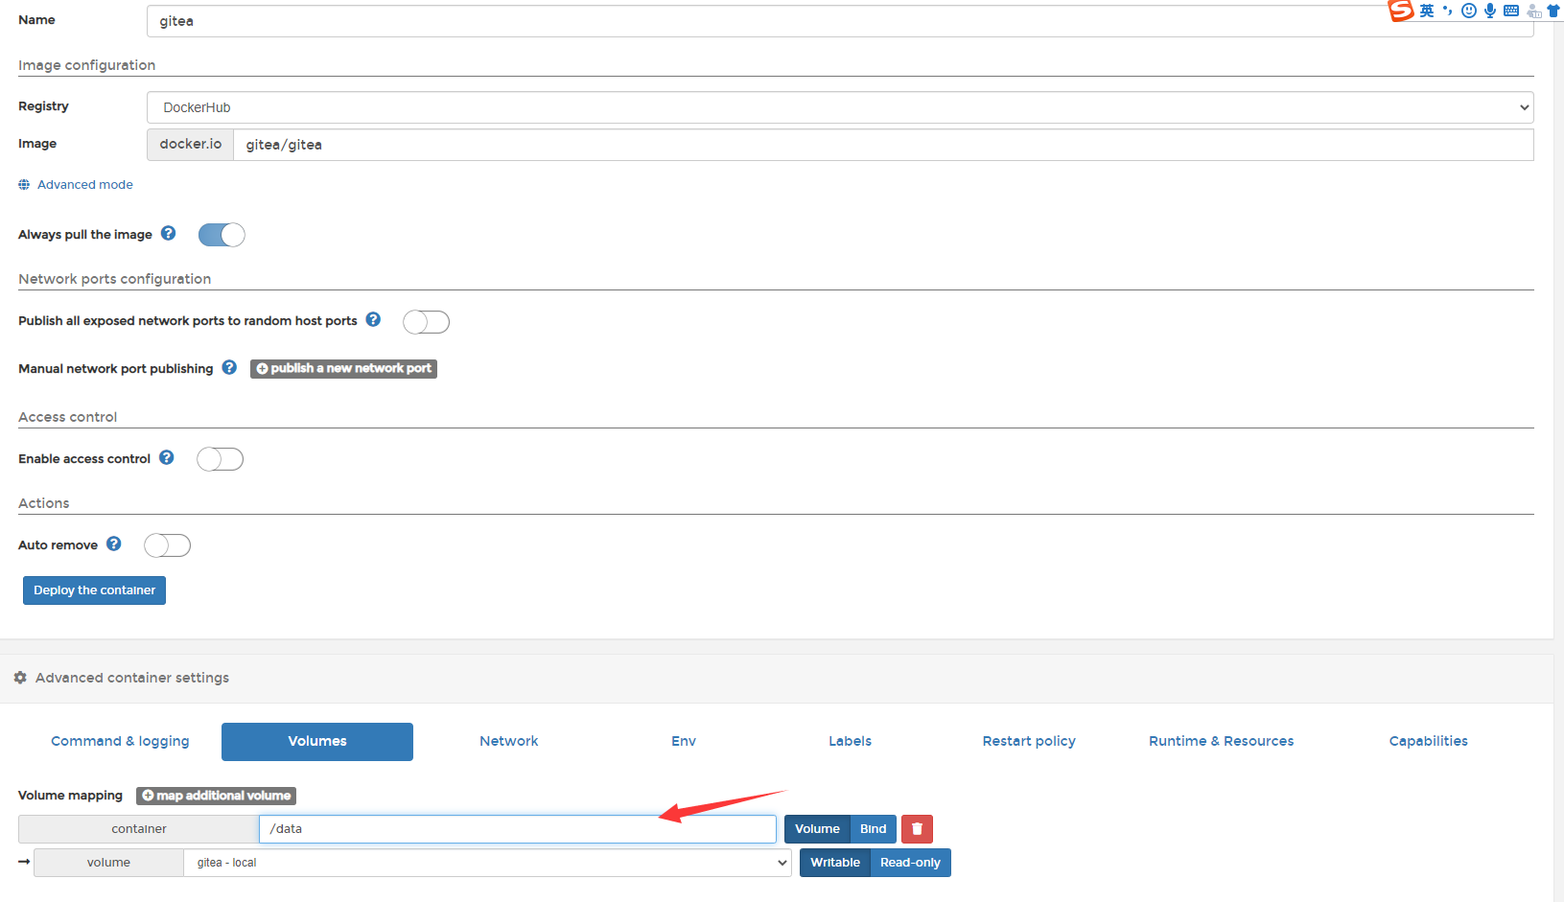Open the Registry DockerHub dropdown
1564x902 pixels.
click(840, 107)
